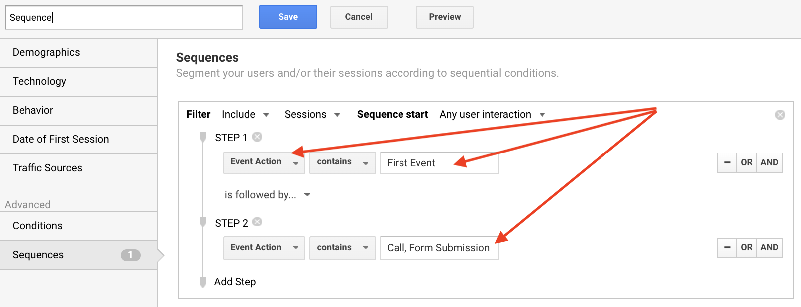Viewport: 801px width, 307px height.
Task: Remove STEP 2 with its x icon
Action: [x=257, y=222]
